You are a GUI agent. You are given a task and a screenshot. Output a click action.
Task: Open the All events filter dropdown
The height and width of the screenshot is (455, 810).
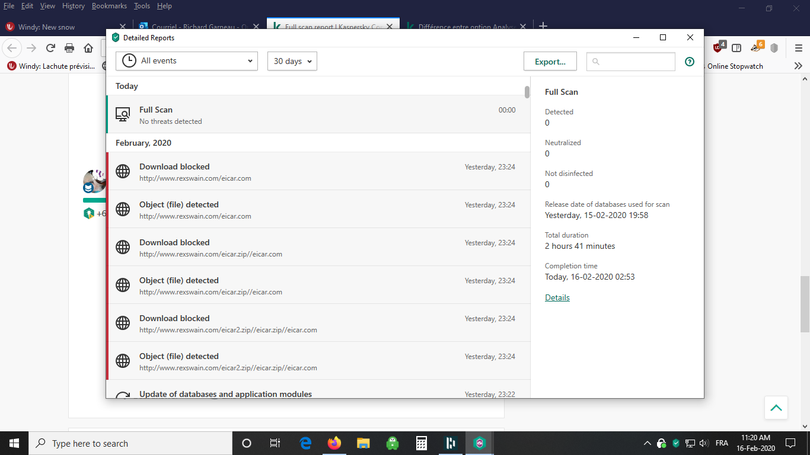tap(187, 61)
